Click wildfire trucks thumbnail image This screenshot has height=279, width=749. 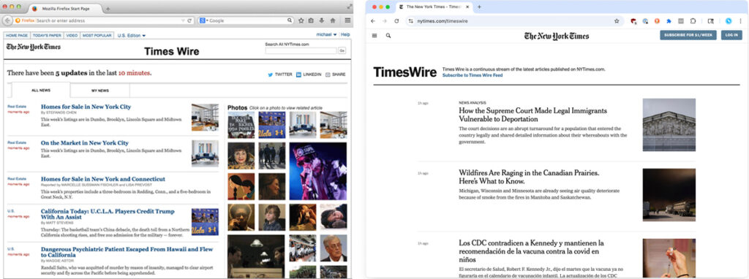(x=669, y=194)
